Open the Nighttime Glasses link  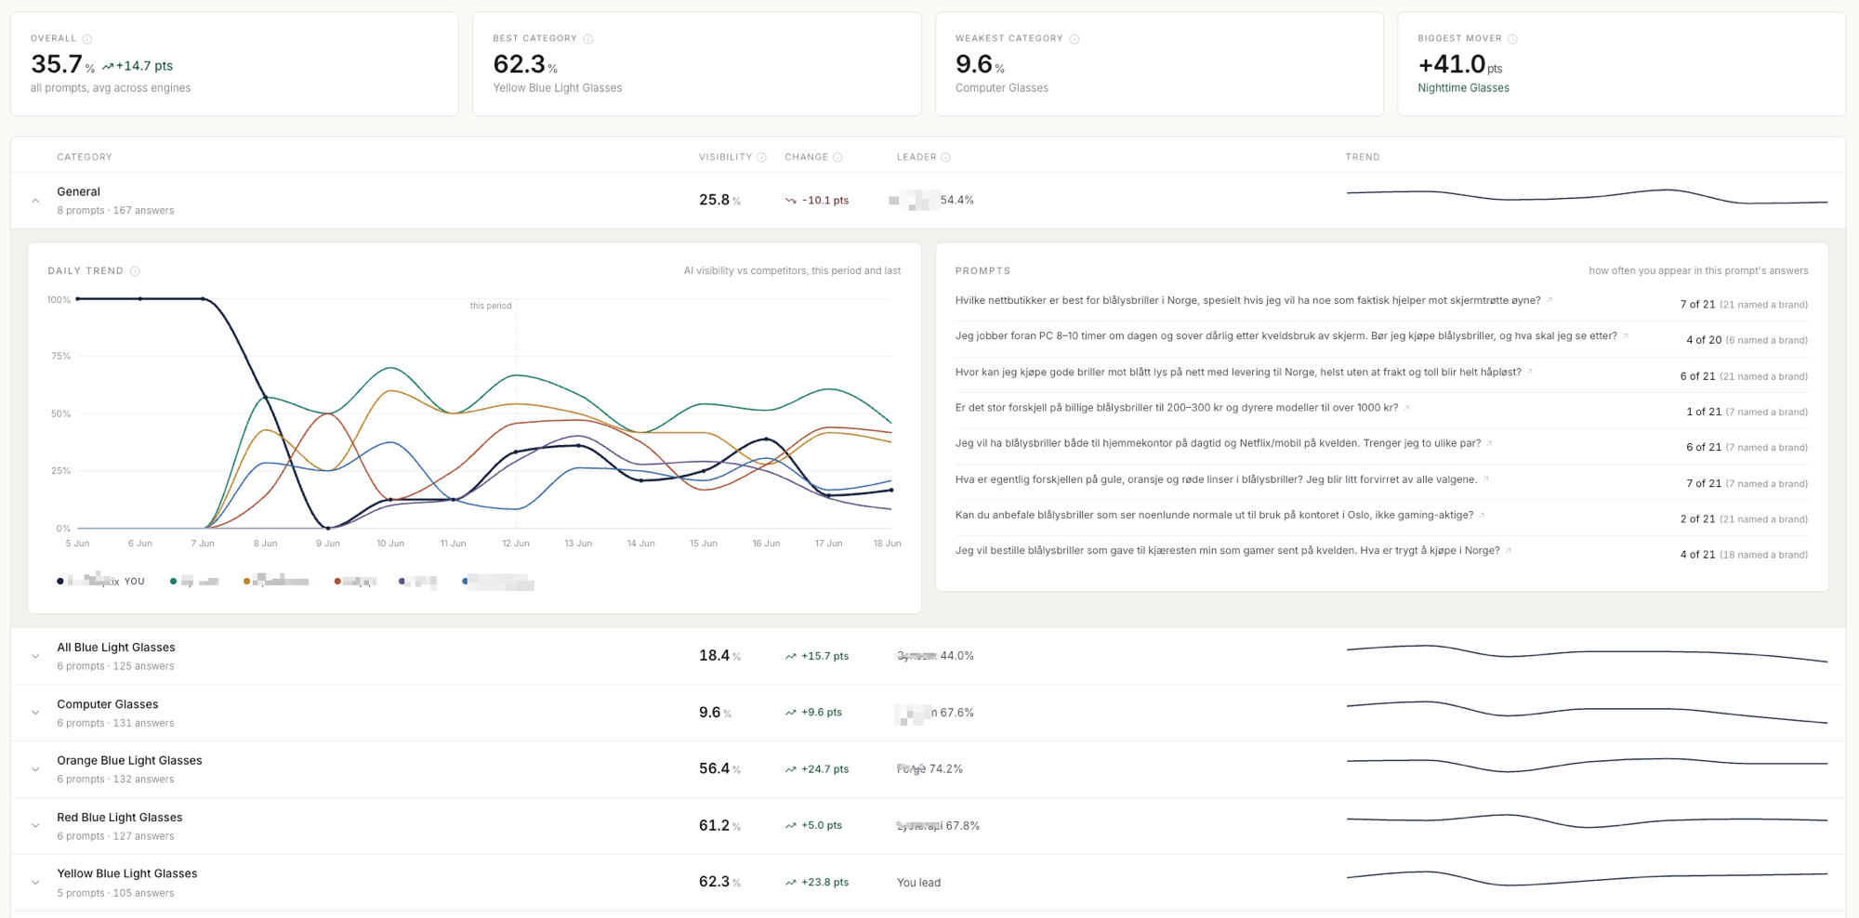[x=1463, y=88]
